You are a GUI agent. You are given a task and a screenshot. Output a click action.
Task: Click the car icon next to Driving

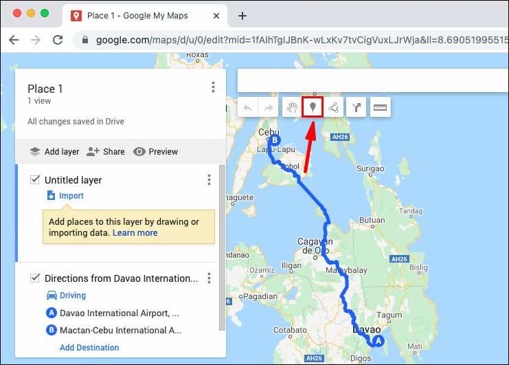[52, 295]
